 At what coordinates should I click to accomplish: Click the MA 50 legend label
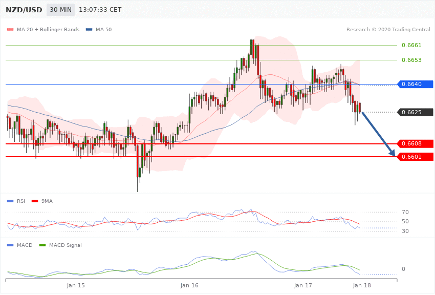[x=103, y=29]
